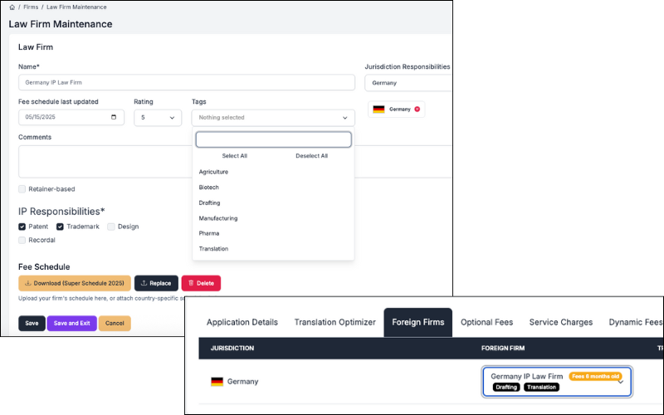Click the German flag in jurisdiction chip
The height and width of the screenshot is (415, 664).
(x=378, y=110)
